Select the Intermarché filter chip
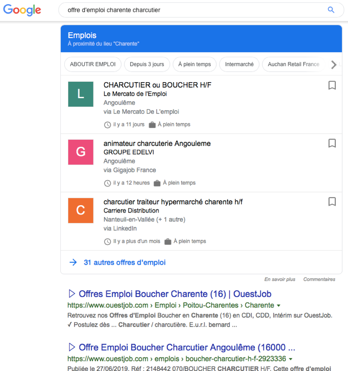 (239, 64)
